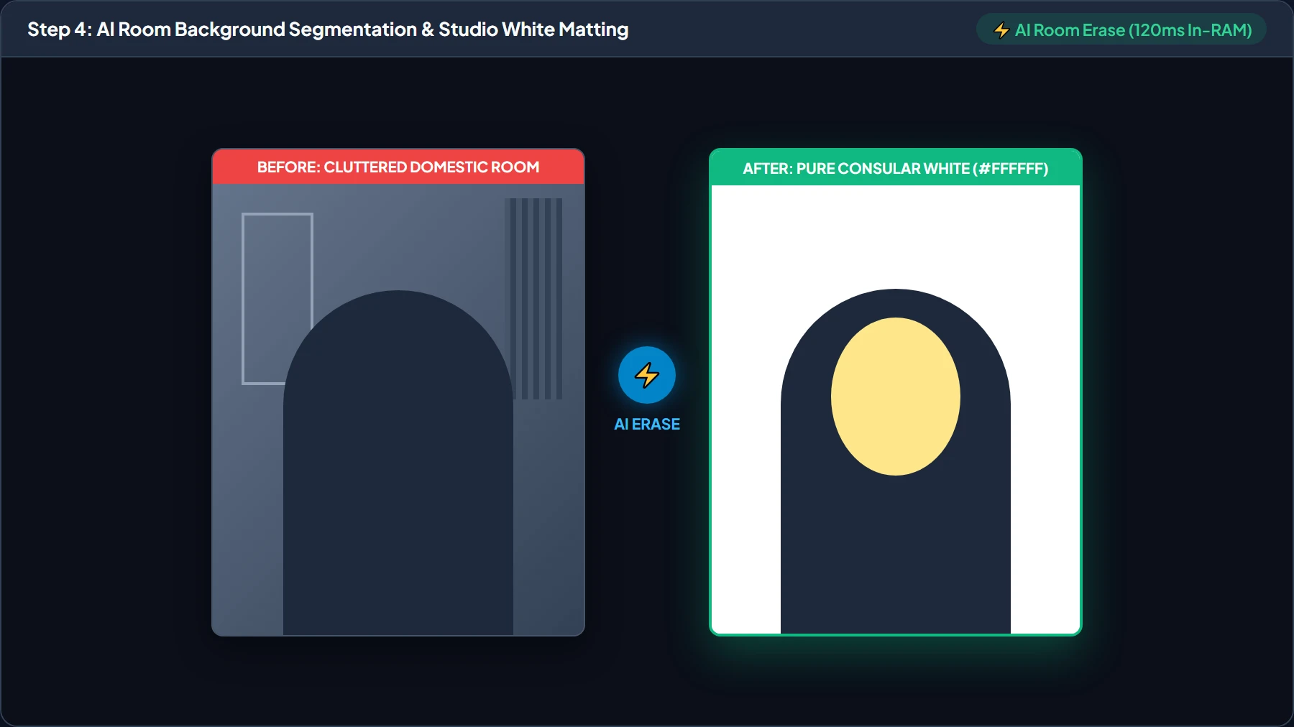Viewport: 1294px width, 727px height.
Task: Click the Step 4 heading text
Action: [x=328, y=29]
